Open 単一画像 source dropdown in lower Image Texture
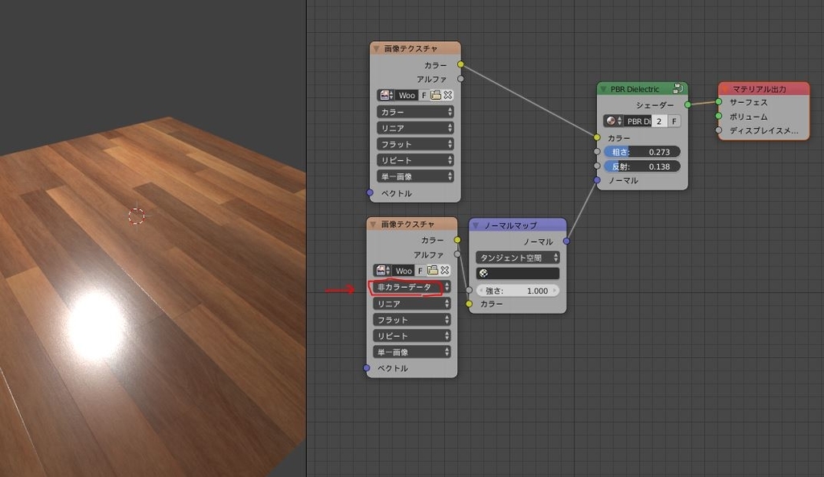The width and height of the screenshot is (824, 477). click(x=411, y=352)
